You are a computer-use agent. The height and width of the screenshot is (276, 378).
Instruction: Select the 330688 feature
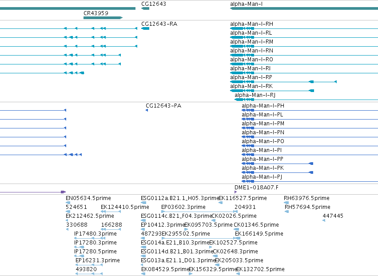pyautogui.click(x=77, y=225)
